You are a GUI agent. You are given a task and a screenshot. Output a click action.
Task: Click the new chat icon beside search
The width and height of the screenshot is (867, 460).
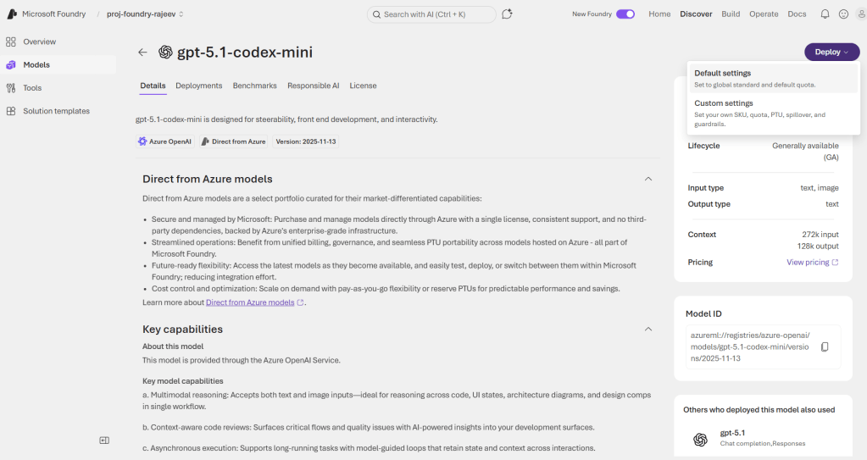click(x=507, y=14)
